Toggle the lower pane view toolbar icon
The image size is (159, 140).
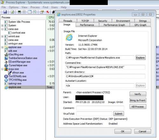point(30,12)
